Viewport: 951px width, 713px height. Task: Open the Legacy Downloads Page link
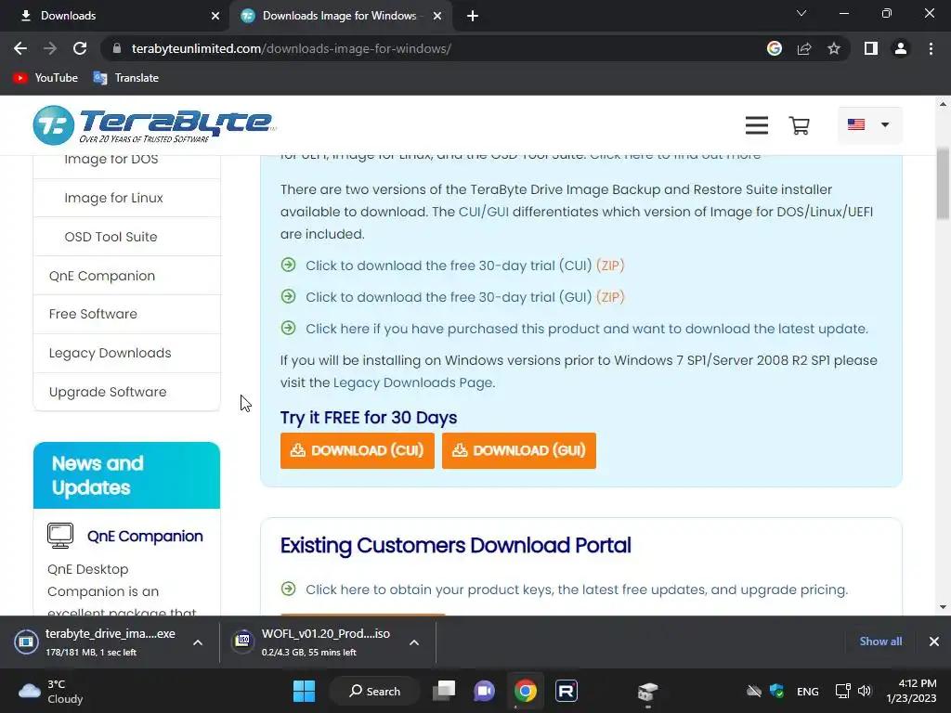[413, 382]
